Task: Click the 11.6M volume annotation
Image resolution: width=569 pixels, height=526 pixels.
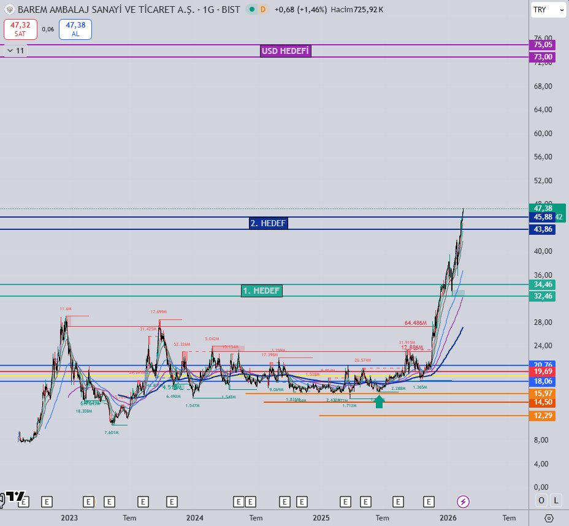Action: pos(66,309)
